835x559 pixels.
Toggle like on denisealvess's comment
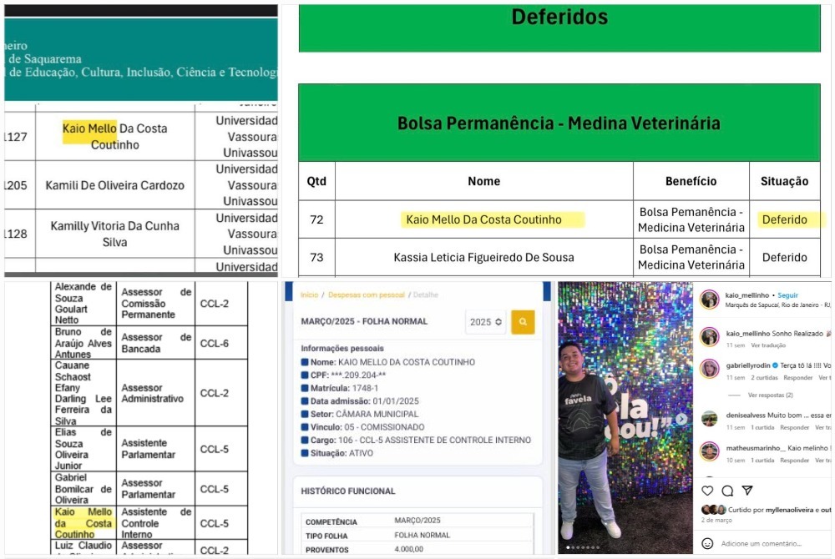click(x=829, y=416)
